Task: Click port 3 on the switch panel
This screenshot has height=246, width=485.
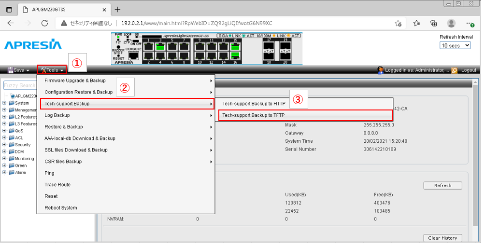Action: click(160, 47)
